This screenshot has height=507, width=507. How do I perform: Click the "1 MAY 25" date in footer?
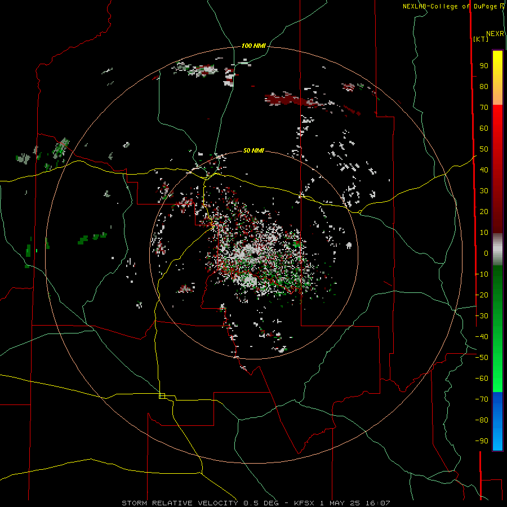pos(340,503)
